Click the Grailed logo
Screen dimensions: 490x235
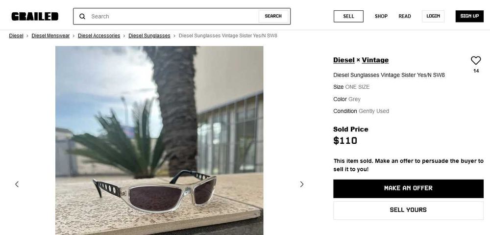[35, 16]
